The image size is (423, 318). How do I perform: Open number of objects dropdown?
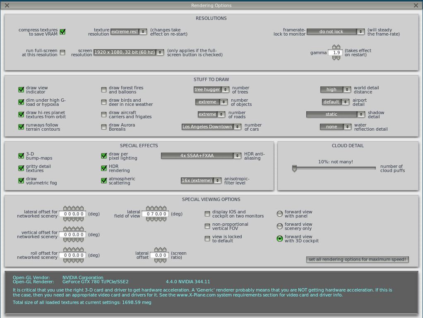pos(211,102)
